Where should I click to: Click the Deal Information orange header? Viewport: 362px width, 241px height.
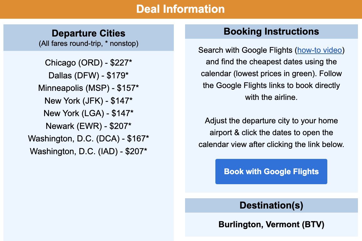(181, 9)
